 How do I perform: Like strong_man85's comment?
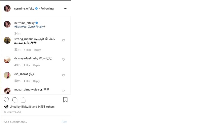tap(63, 40)
